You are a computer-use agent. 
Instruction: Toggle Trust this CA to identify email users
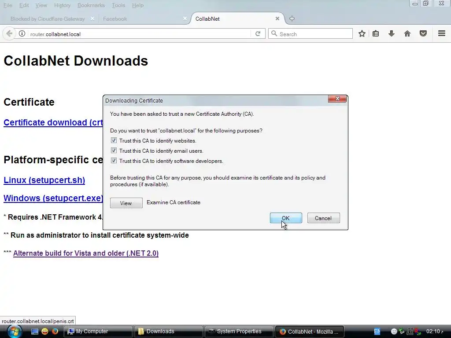pos(114,151)
